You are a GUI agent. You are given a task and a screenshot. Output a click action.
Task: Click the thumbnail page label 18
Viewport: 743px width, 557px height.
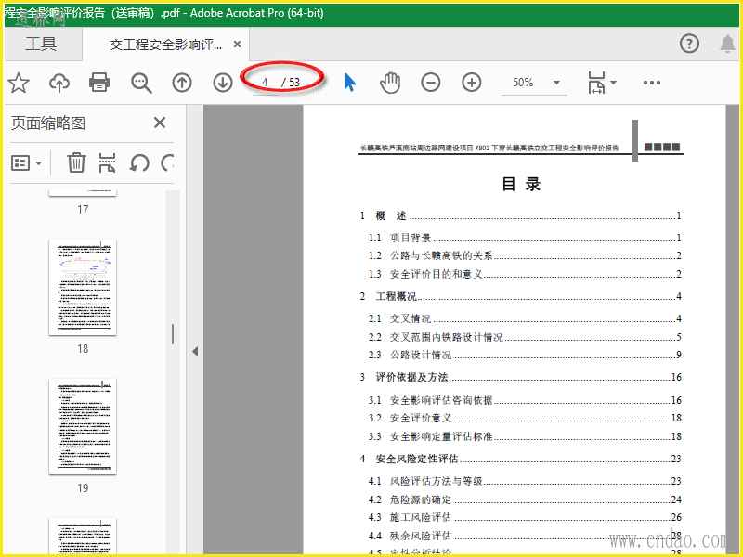83,349
